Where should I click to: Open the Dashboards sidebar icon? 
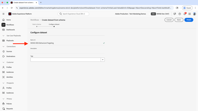click(3, 30)
